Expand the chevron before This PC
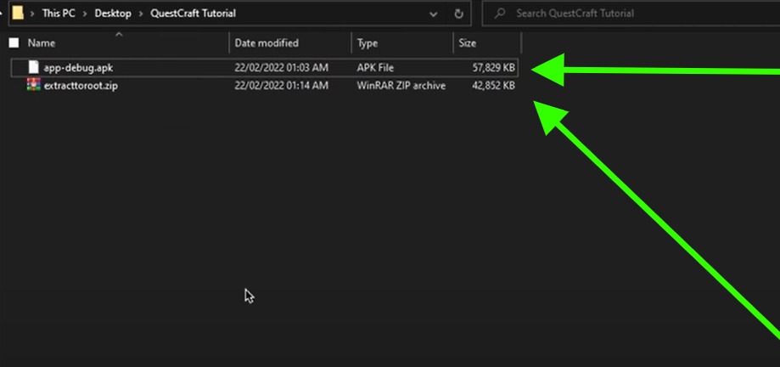 (32, 14)
